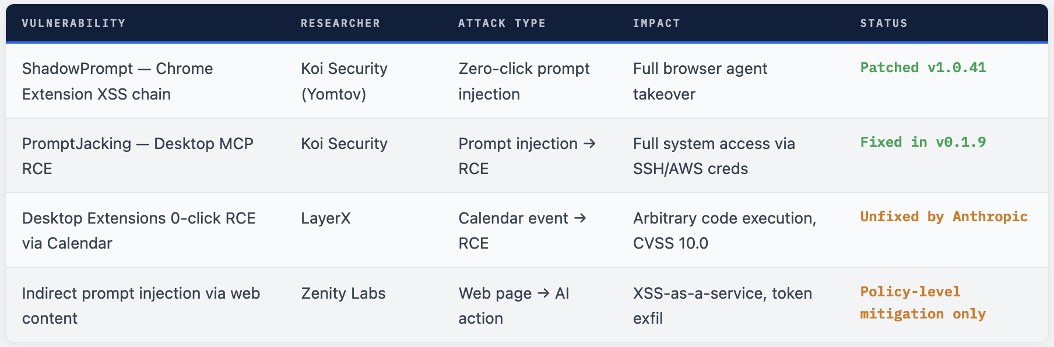
Task: Click the Patched v1.0.41 status
Action: [x=923, y=68]
